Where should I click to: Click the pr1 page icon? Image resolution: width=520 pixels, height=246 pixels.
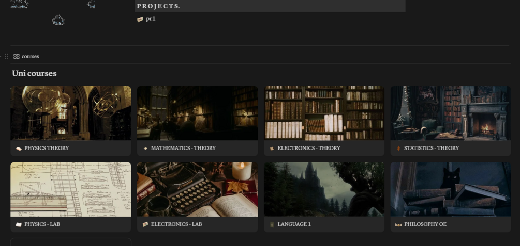coord(140,20)
